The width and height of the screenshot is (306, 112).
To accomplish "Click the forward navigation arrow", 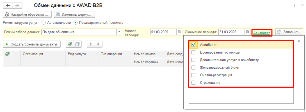I will point(17,5).
